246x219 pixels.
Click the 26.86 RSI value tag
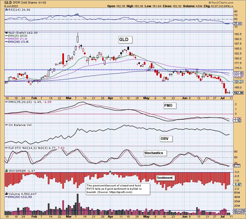238,24
